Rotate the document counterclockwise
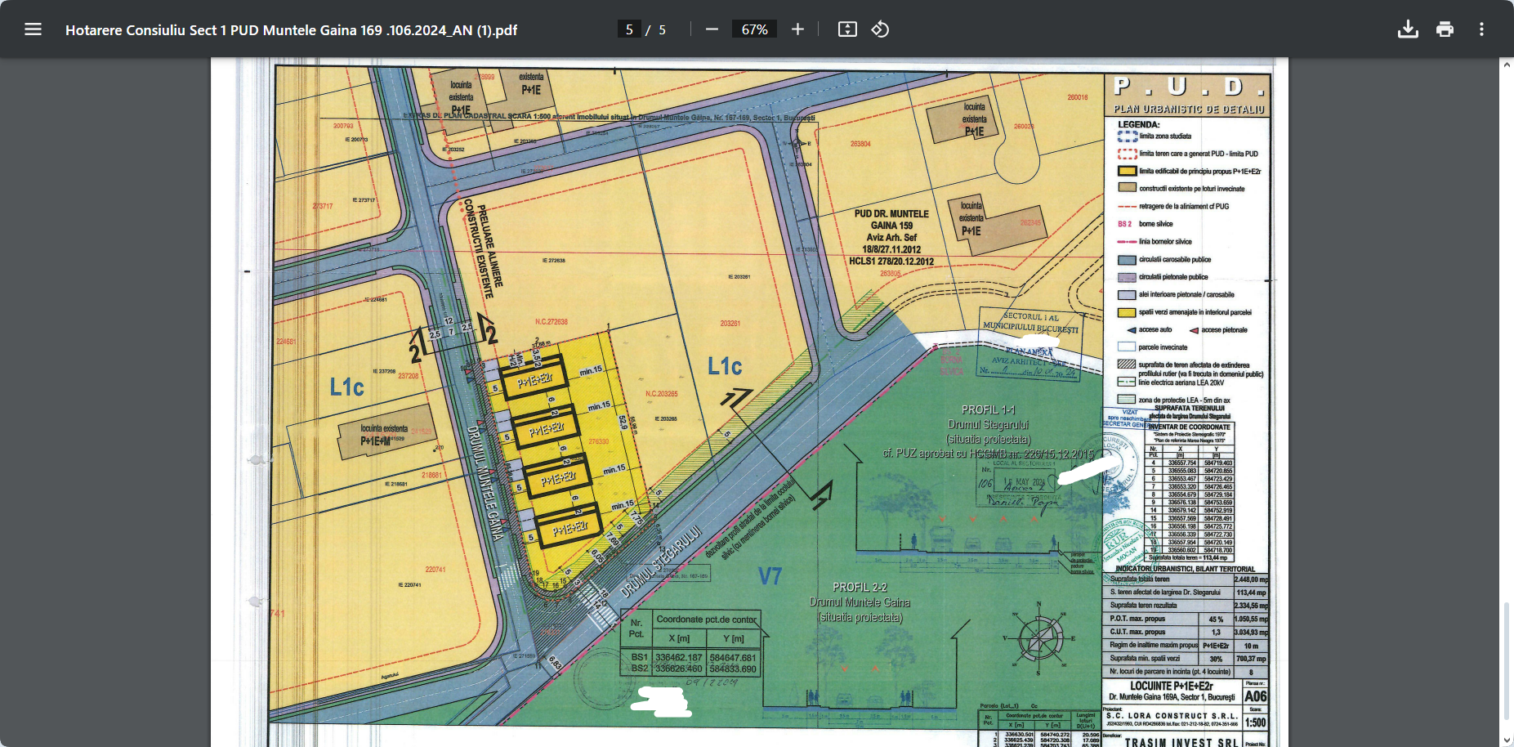The image size is (1514, 747). click(x=880, y=29)
